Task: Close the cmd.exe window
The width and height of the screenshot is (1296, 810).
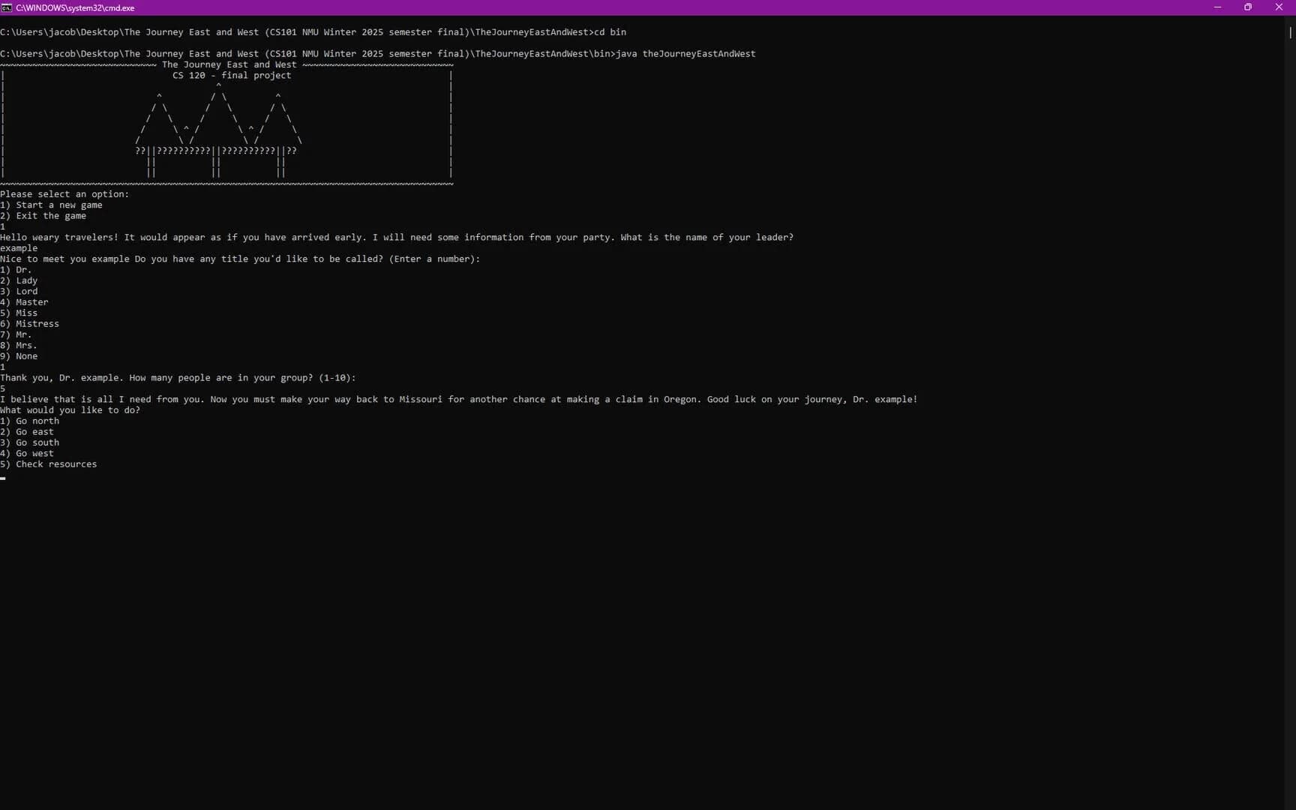Action: tap(1279, 7)
